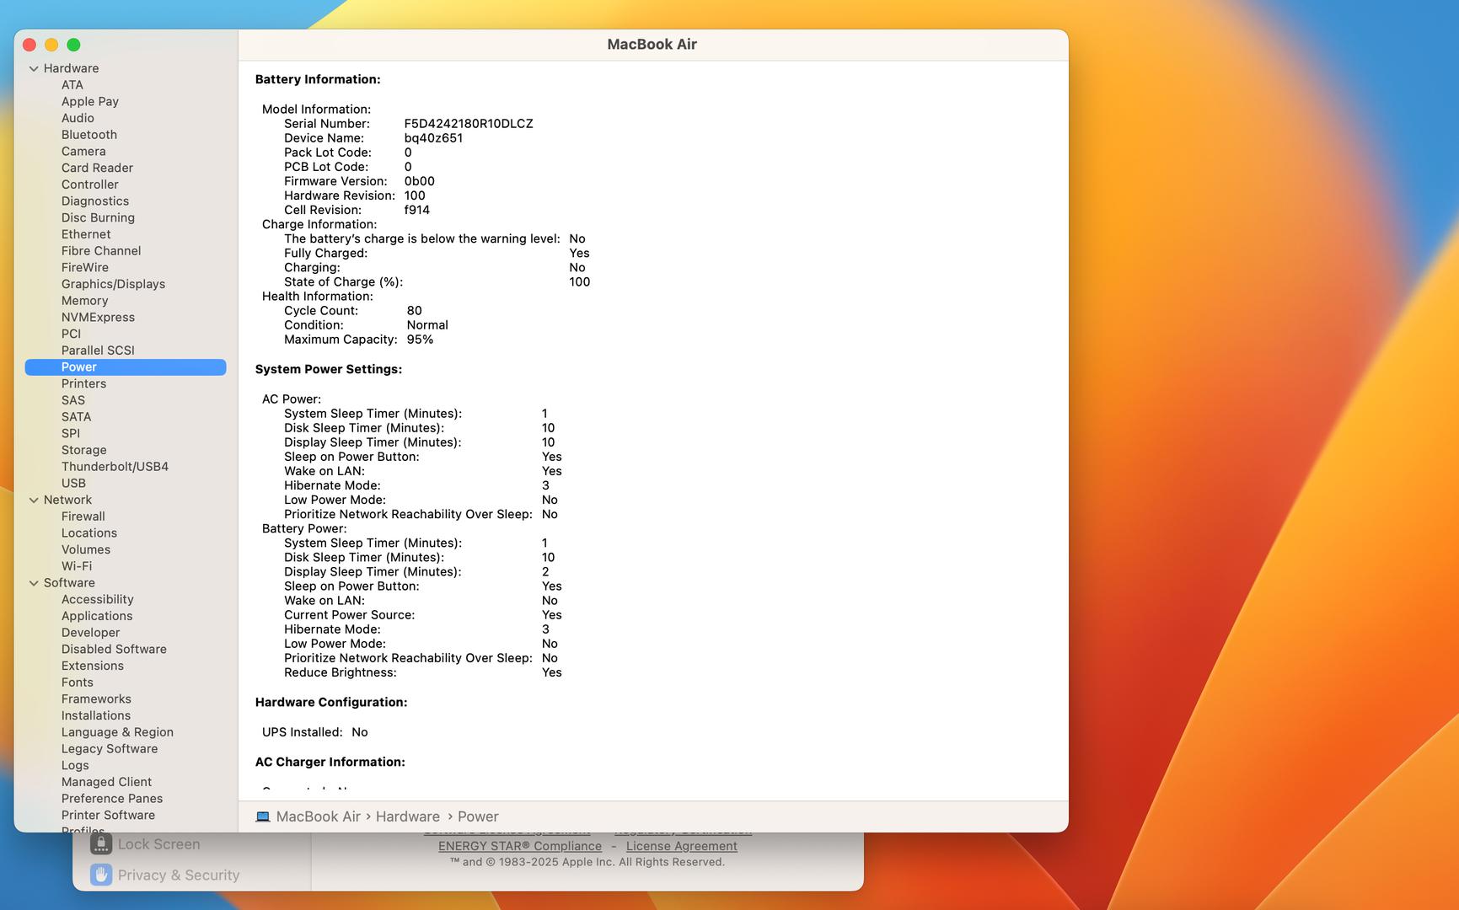1459x910 pixels.
Task: Select Volumes under Network
Action: (86, 549)
